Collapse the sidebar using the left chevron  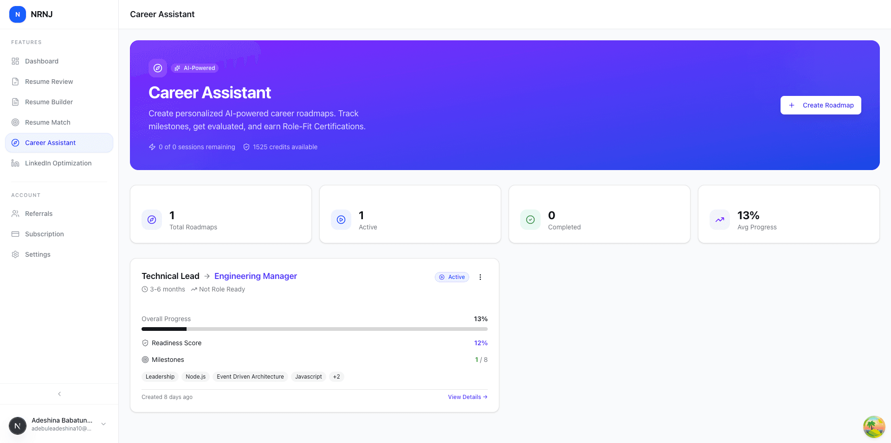[x=59, y=393]
